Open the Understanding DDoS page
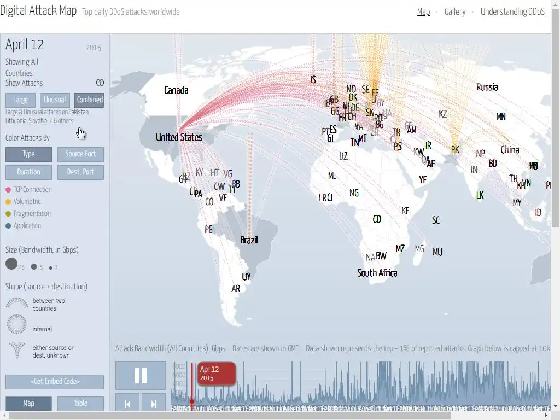Image resolution: width=560 pixels, height=420 pixels. click(512, 12)
